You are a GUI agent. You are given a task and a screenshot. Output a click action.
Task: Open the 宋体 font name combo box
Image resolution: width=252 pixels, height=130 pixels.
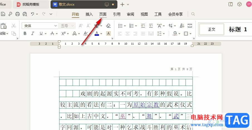(x=40, y=26)
